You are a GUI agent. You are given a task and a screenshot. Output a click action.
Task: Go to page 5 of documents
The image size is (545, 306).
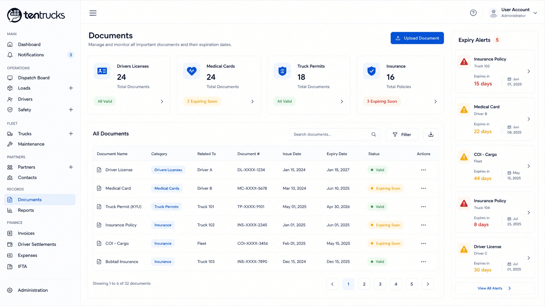click(x=412, y=284)
